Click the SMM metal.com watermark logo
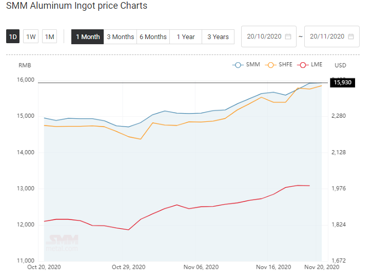373x273 pixels. click(x=62, y=243)
